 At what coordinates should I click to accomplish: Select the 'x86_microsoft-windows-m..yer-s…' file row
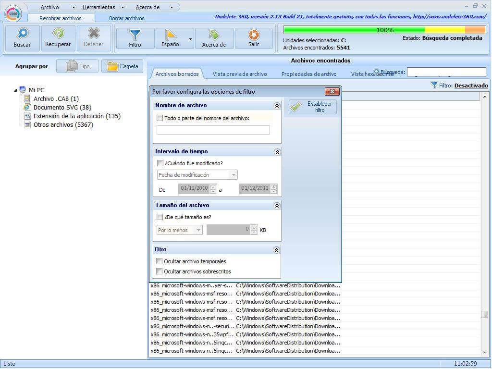click(x=246, y=285)
